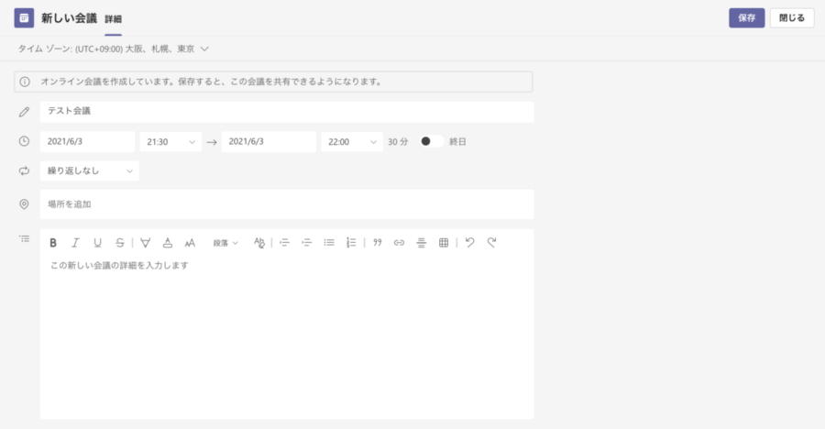Image resolution: width=825 pixels, height=429 pixels.
Task: Insert a table into the details
Action: click(444, 243)
